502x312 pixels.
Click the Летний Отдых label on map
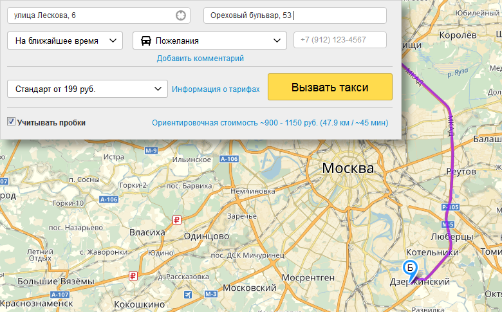point(40,255)
